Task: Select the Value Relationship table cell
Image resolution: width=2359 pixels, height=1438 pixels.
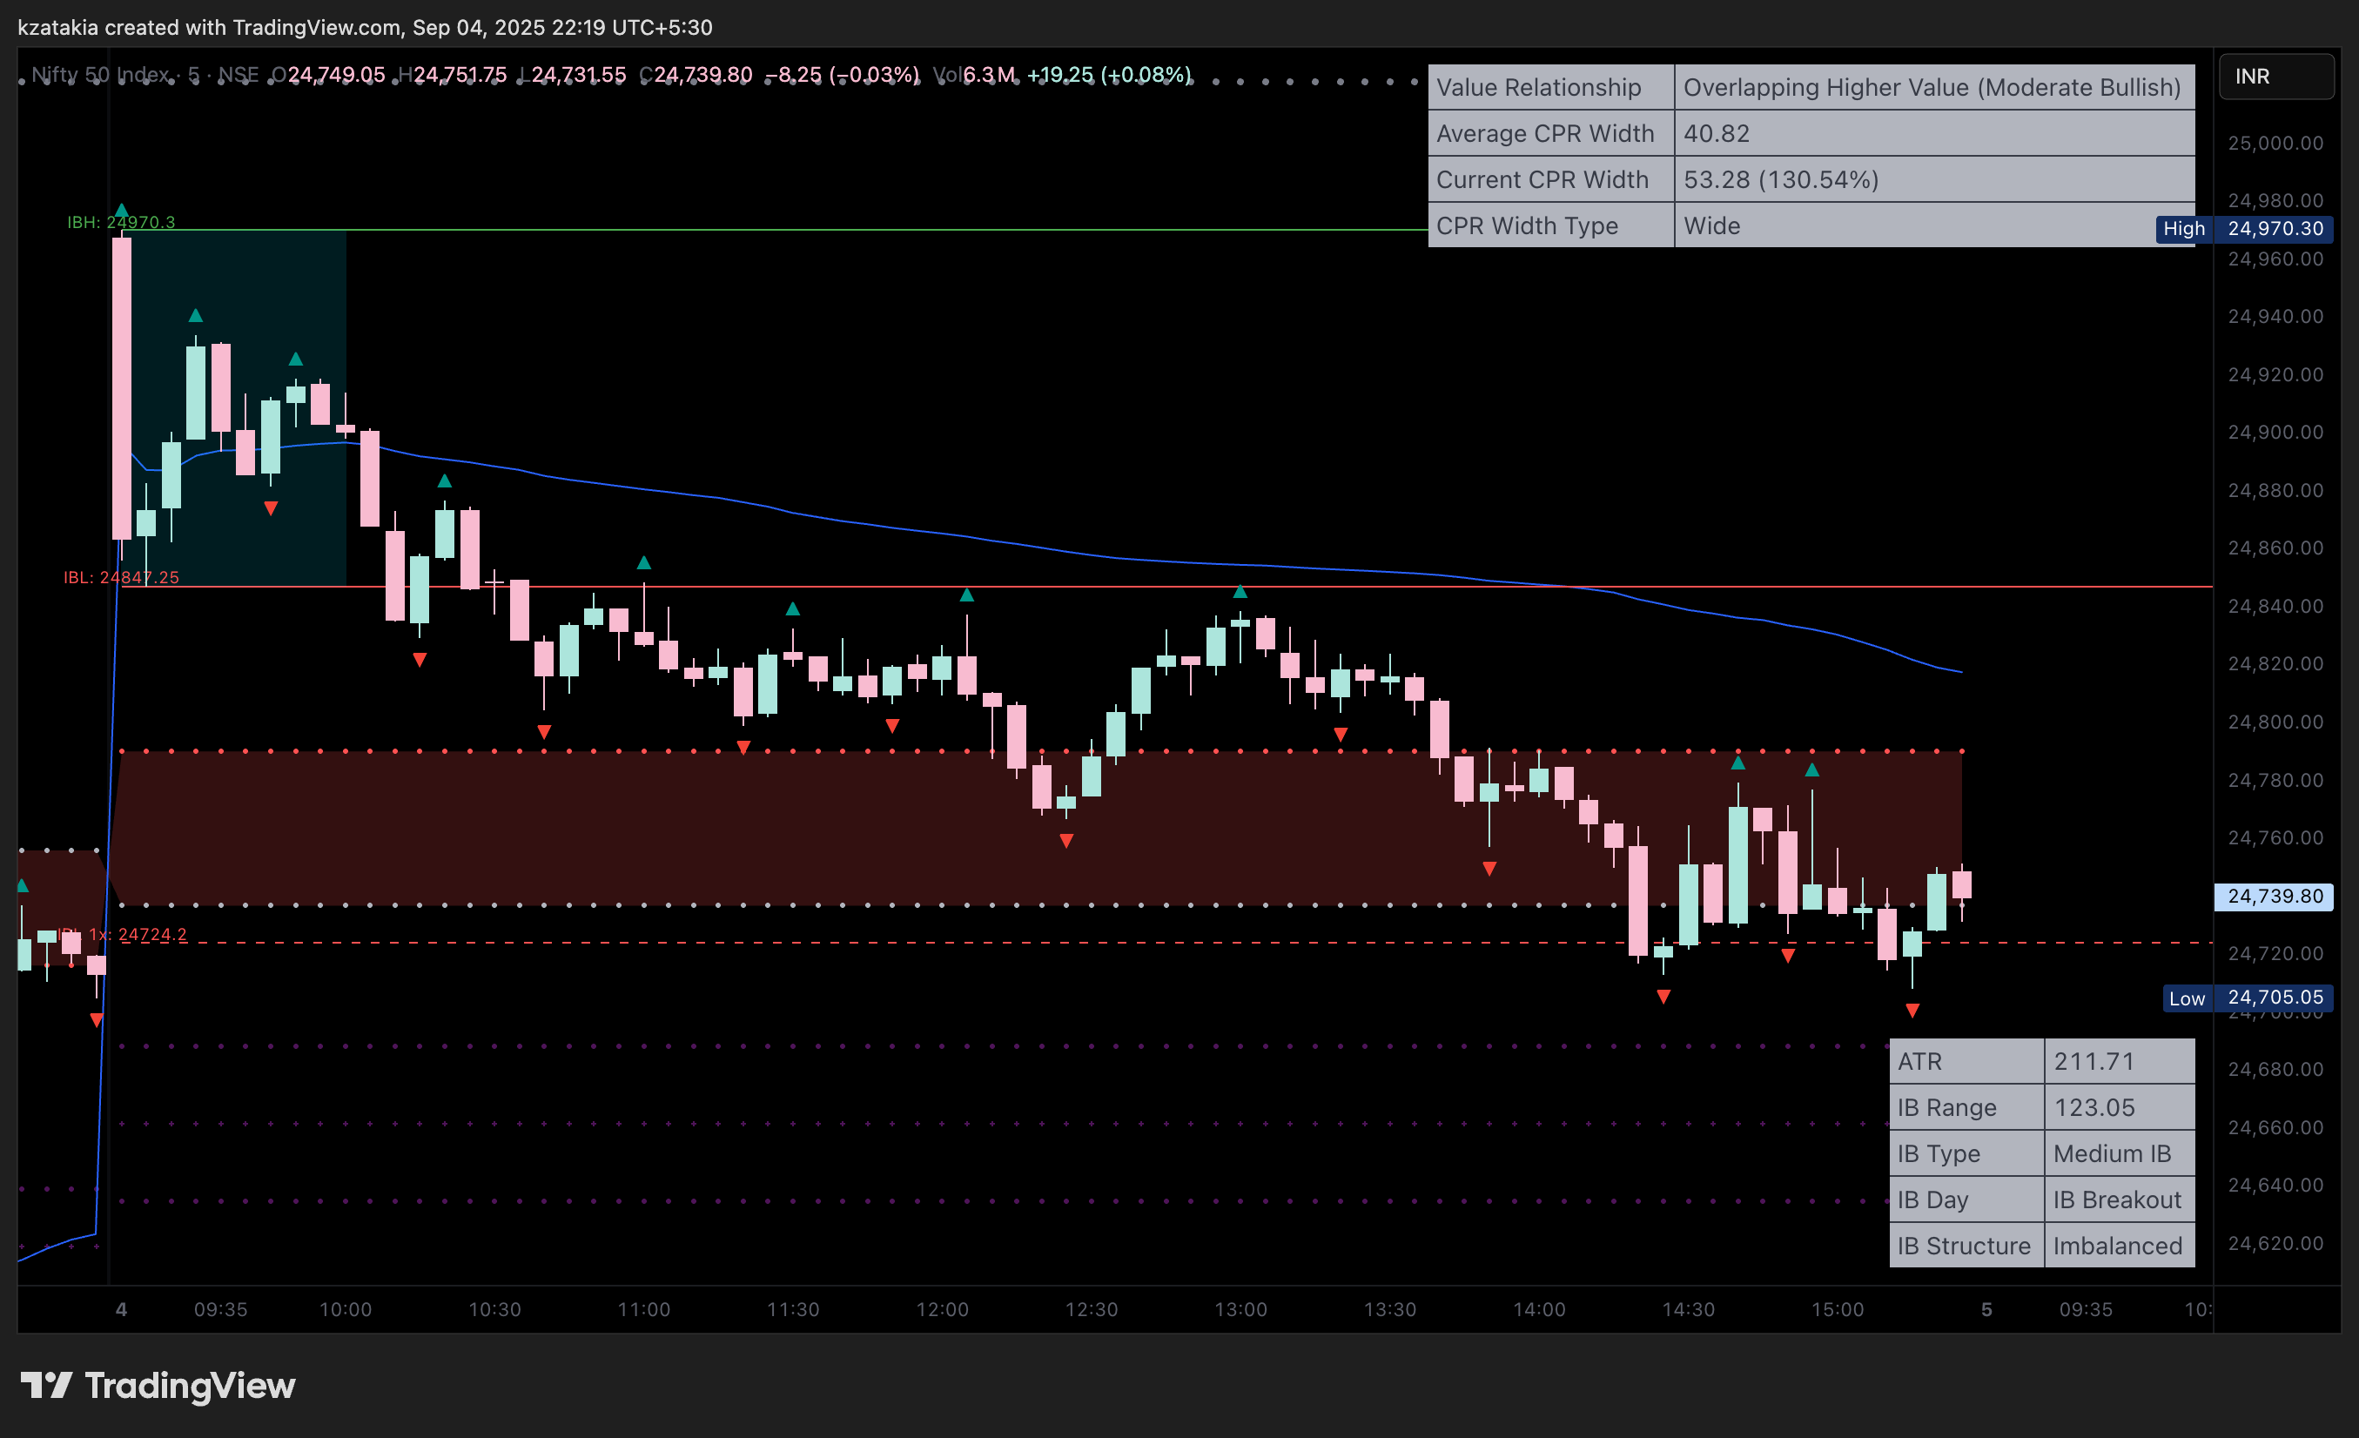Action: pyautogui.click(x=1551, y=87)
